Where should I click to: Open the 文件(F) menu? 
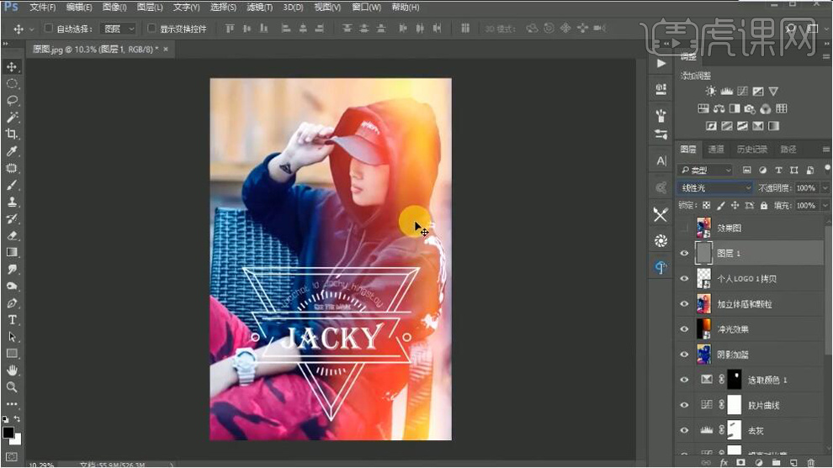click(x=43, y=7)
